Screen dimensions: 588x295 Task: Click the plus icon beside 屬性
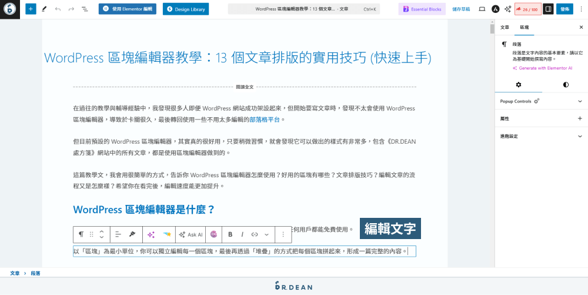(x=580, y=118)
